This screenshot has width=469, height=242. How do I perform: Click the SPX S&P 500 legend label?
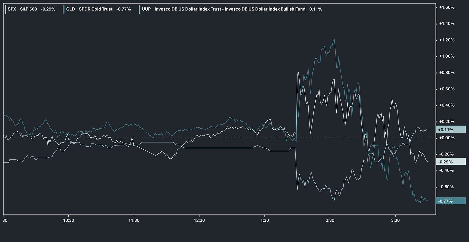pos(31,9)
